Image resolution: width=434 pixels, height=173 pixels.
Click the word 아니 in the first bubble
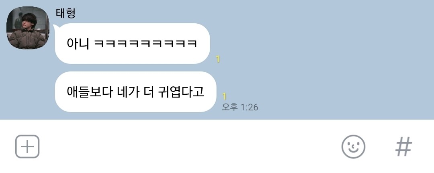tap(78, 44)
